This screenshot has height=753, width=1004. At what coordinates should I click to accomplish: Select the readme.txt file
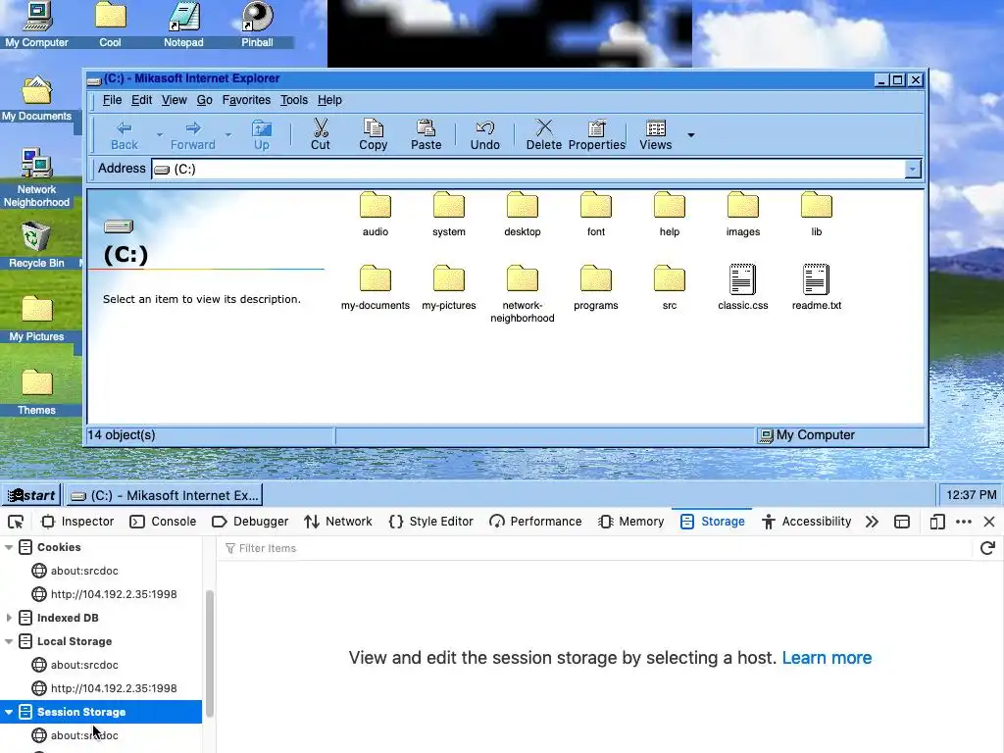(x=817, y=288)
